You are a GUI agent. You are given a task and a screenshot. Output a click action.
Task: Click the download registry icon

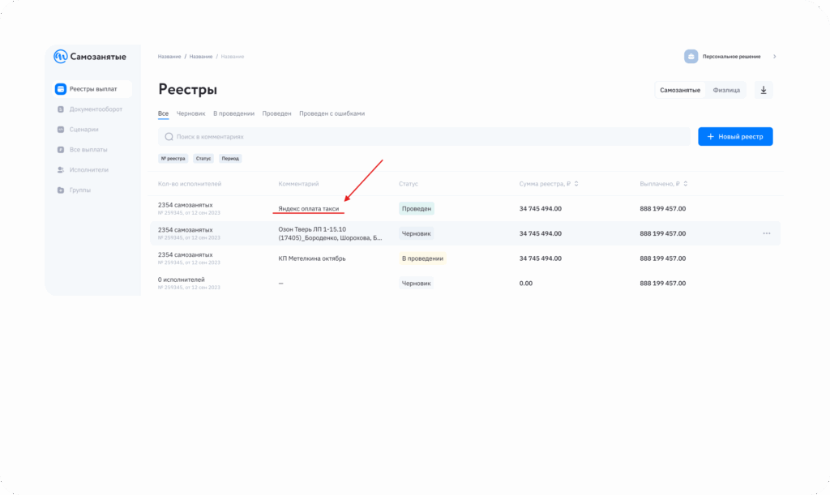tap(763, 90)
